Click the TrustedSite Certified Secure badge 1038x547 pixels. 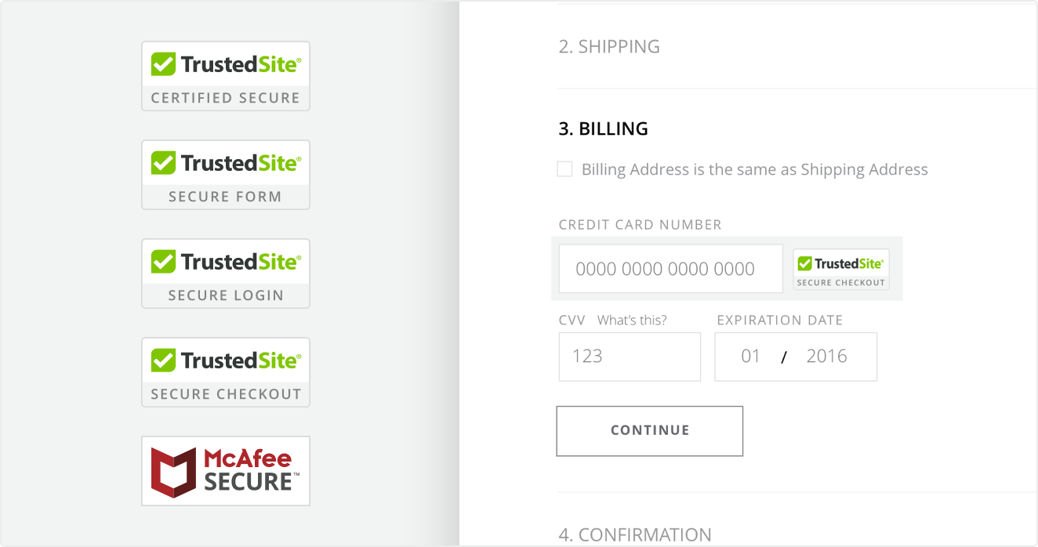click(225, 76)
